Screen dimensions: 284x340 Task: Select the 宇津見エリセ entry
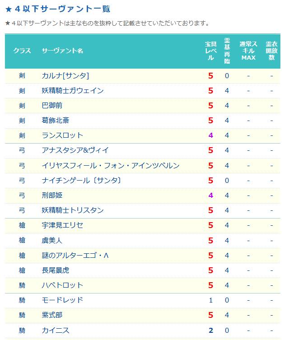[x=62, y=225]
